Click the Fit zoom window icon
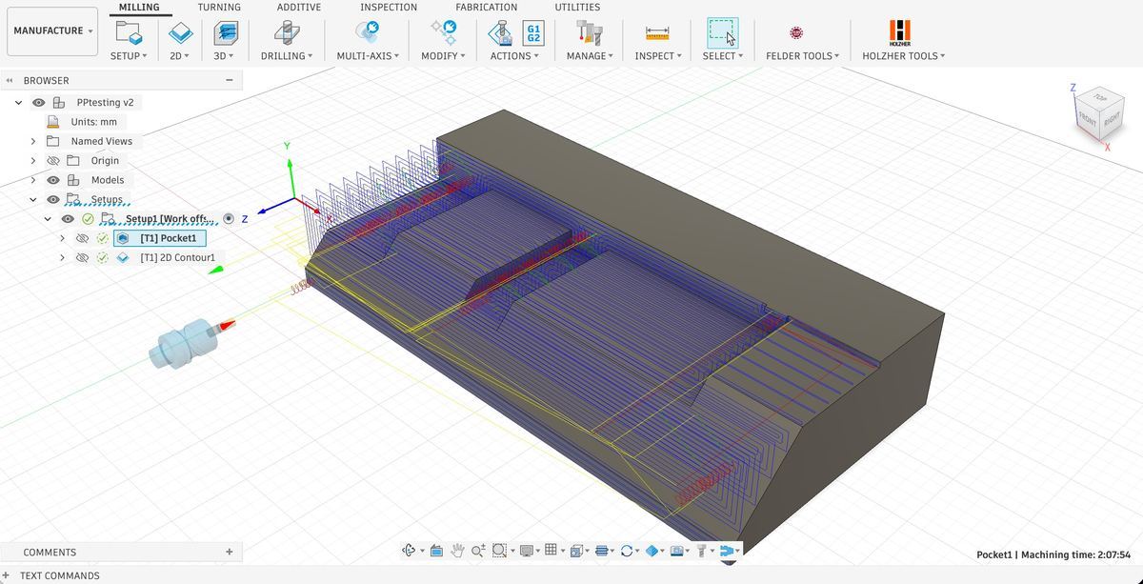 pyautogui.click(x=499, y=550)
